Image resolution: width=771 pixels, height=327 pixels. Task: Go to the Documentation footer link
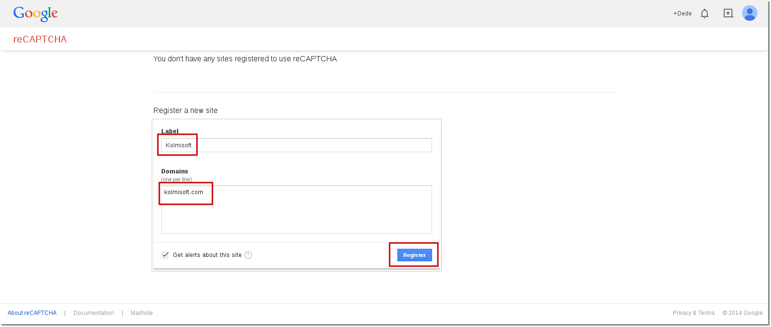click(94, 313)
